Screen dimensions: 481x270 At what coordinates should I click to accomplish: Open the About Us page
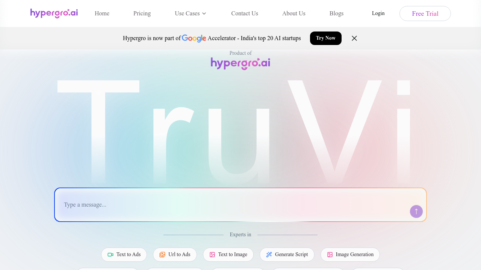coord(293,13)
